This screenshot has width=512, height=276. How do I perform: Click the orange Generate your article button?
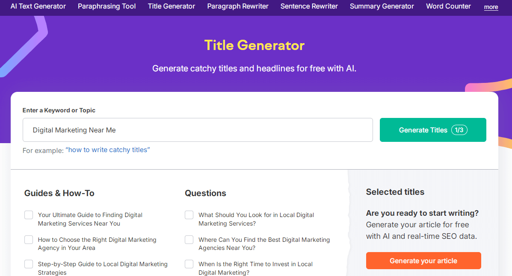pos(423,261)
